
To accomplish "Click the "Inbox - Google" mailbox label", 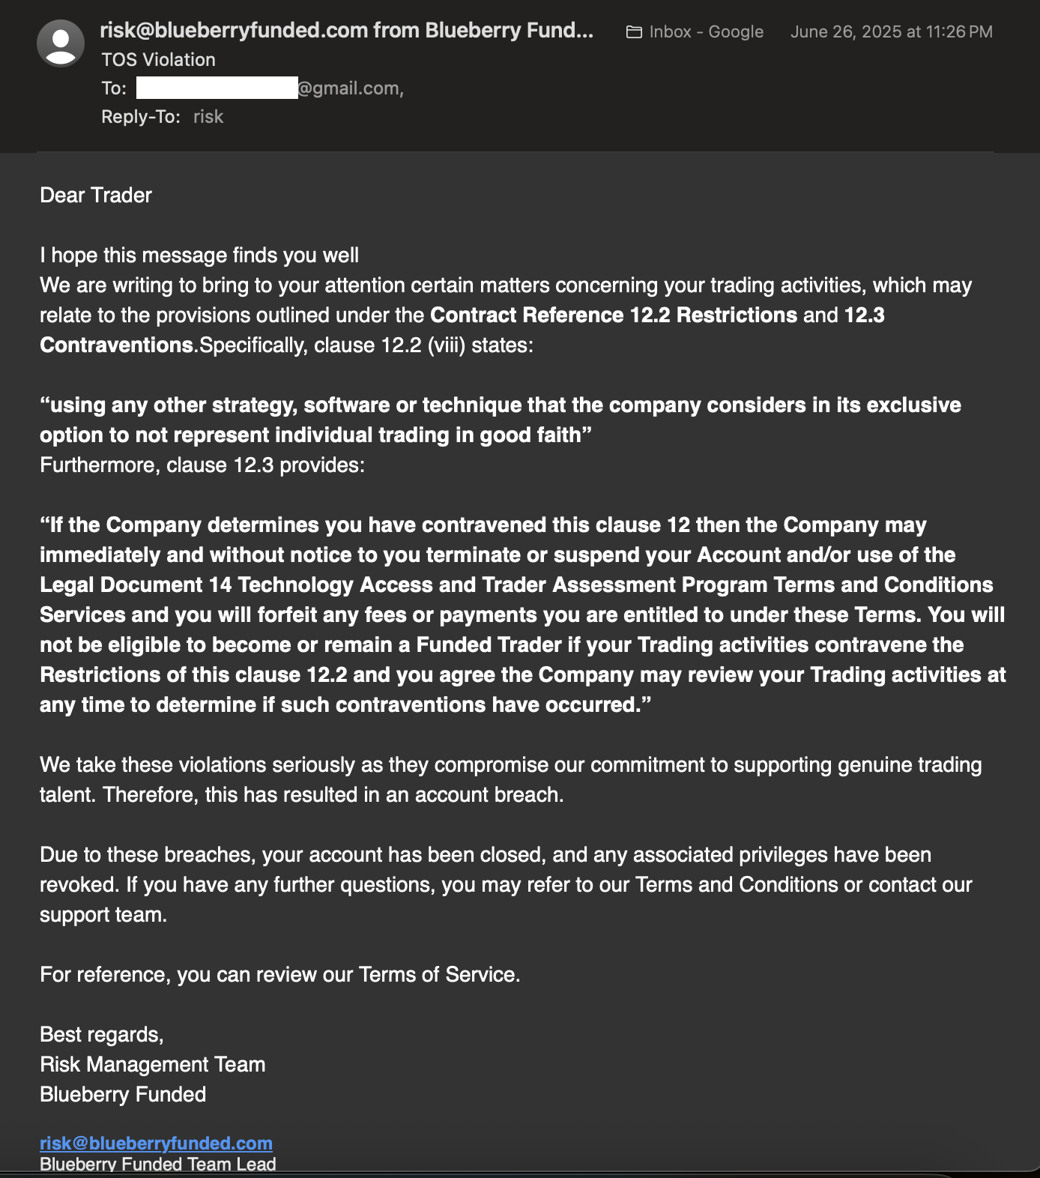I will (706, 32).
